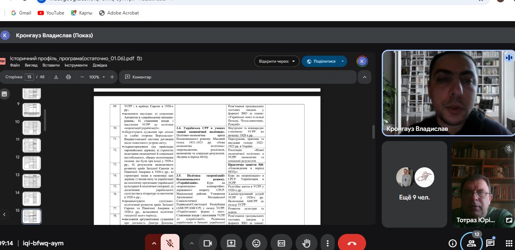
Task: Zoom in with the plus icon
Action: pos(112,77)
